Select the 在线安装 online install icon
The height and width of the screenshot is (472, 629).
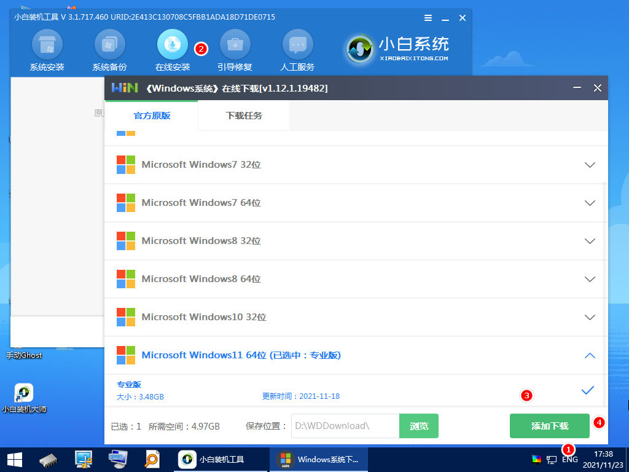pos(173,50)
